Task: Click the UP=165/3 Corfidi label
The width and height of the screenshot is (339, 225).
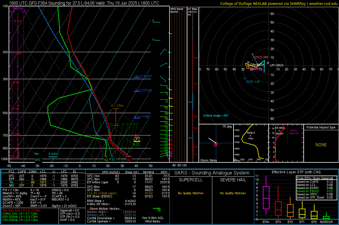Action: point(277,65)
